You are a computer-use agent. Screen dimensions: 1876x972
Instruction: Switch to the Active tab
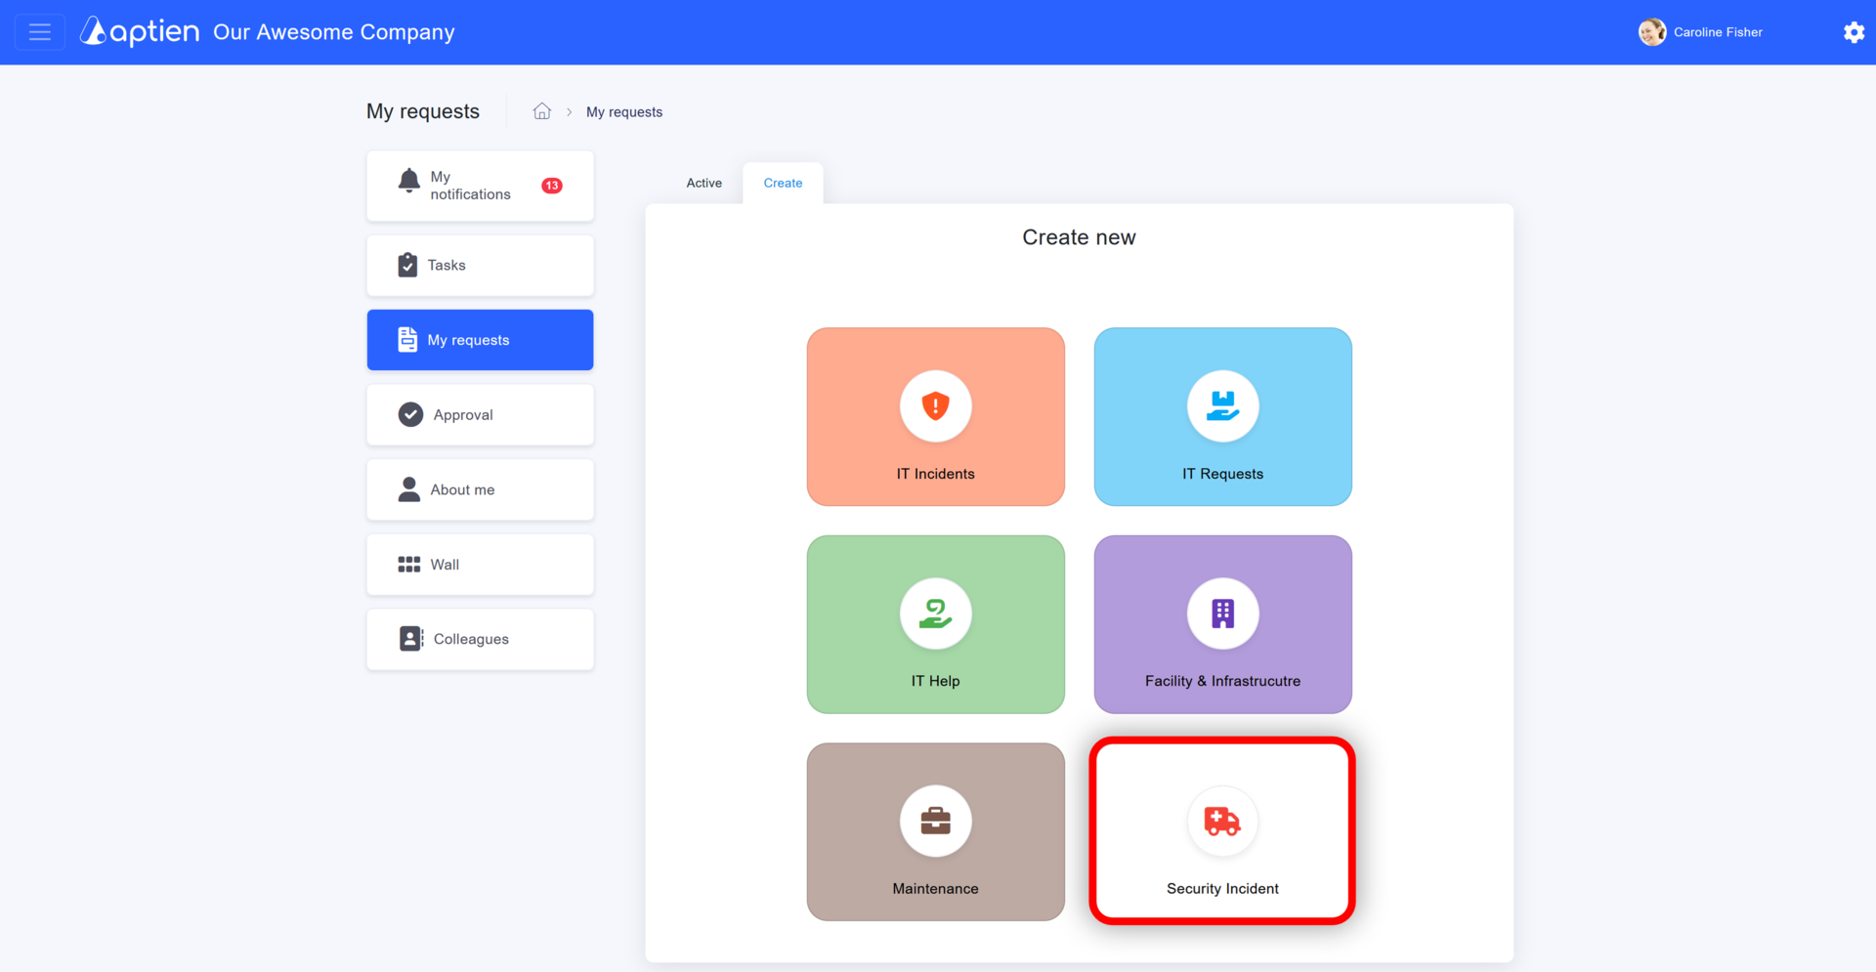click(x=703, y=183)
